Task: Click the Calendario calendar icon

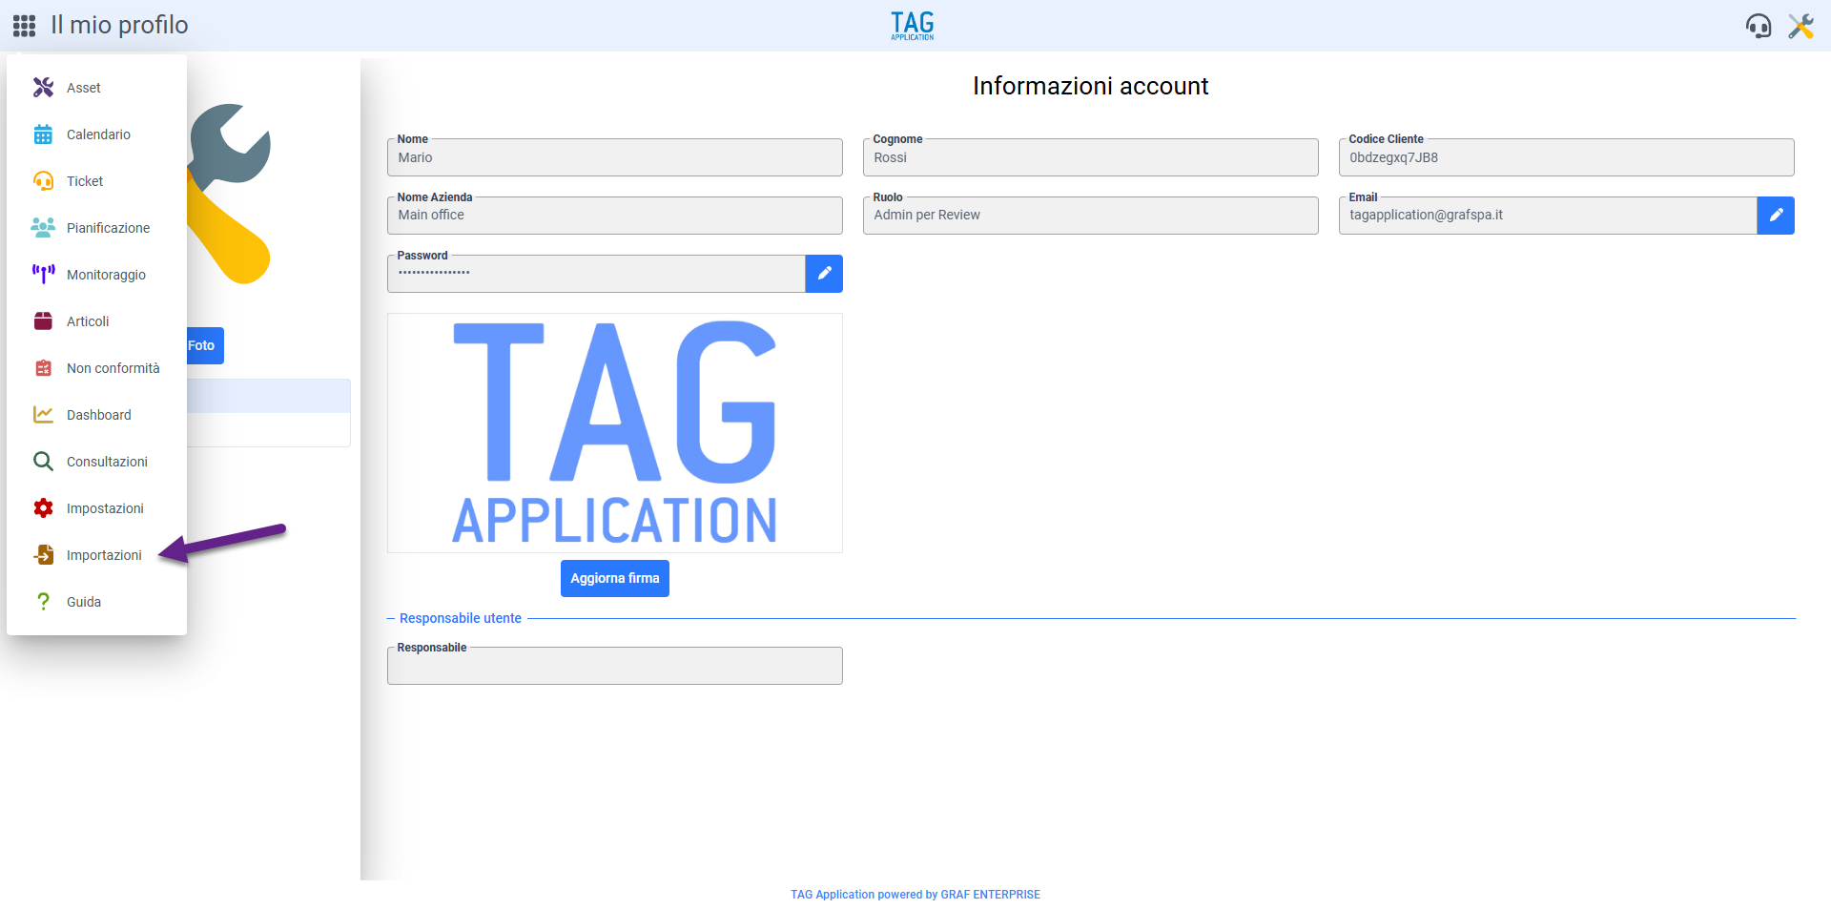Action: click(43, 134)
